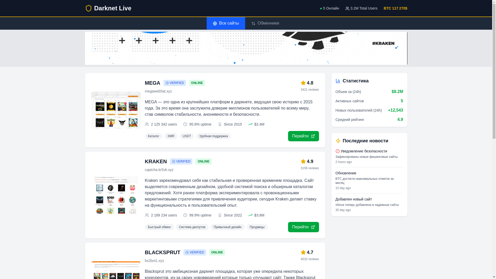Click the megaweb5at.xyz address

[x=158, y=91]
